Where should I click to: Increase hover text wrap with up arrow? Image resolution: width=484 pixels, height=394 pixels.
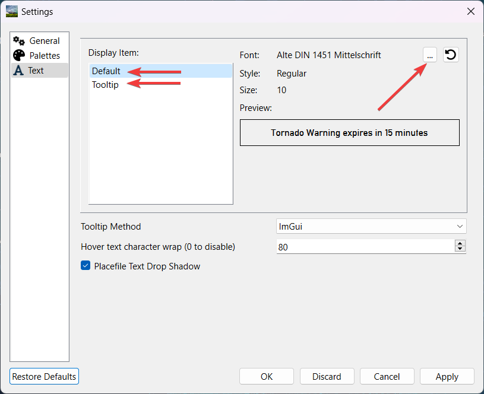coord(460,243)
